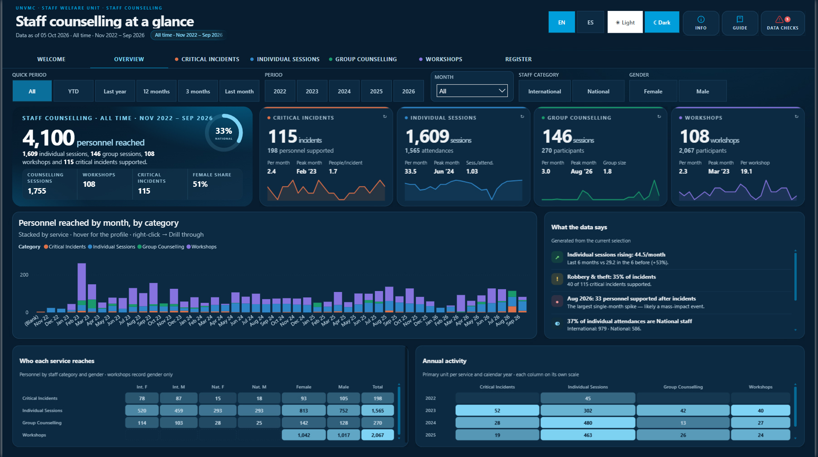Filter by Male gender
This screenshot has height=457, width=818.
click(702, 91)
